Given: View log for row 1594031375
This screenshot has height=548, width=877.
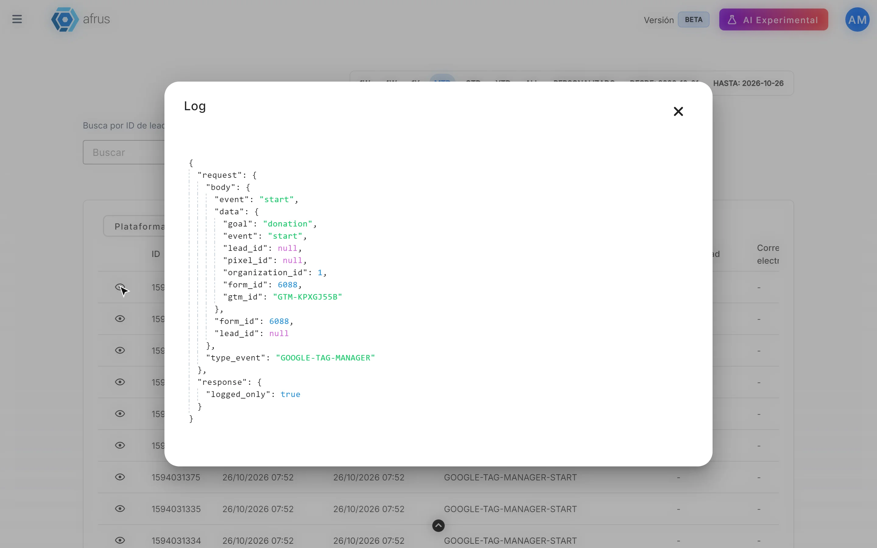Looking at the screenshot, I should (x=120, y=477).
